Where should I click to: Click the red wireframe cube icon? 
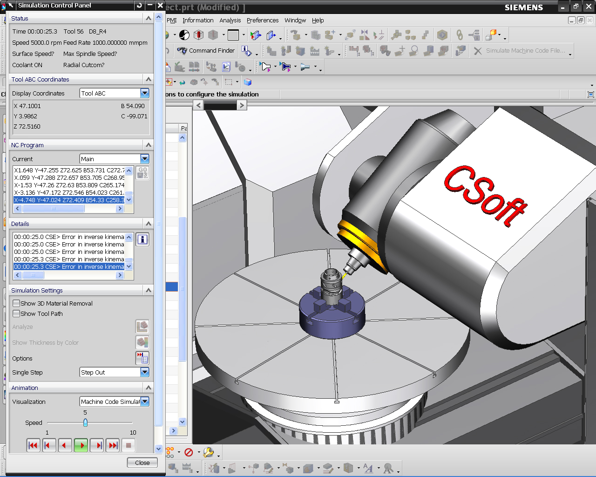tap(199, 35)
